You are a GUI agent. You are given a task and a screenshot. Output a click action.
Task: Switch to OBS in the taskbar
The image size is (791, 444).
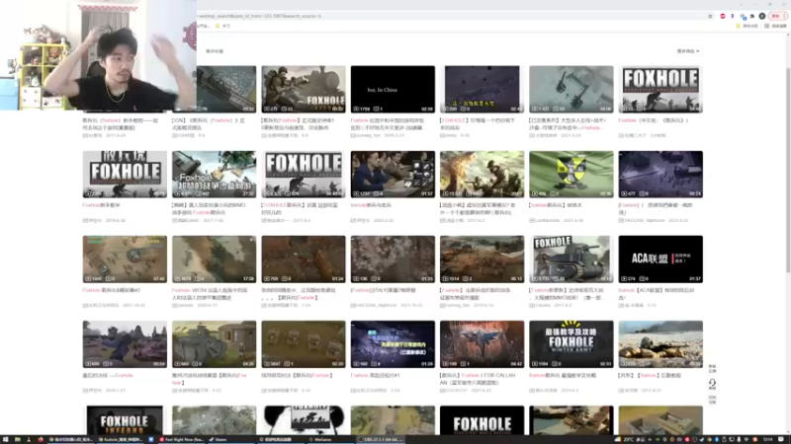pos(381,439)
